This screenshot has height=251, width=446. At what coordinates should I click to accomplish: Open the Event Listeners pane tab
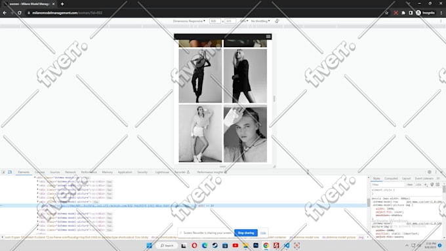tap(424, 178)
